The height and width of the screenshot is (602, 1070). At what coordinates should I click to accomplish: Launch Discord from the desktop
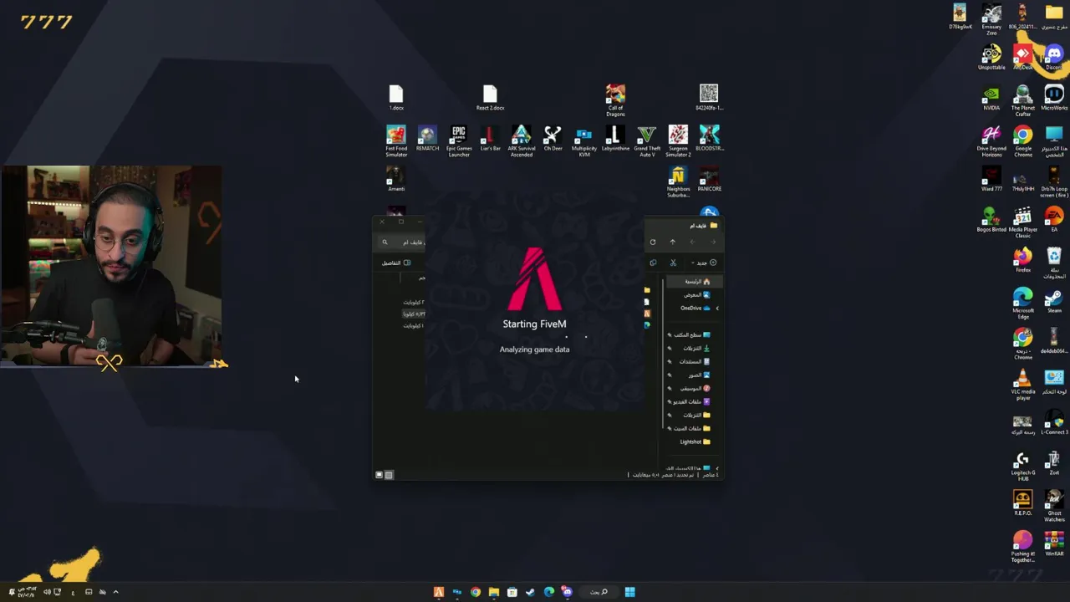[1054, 58]
